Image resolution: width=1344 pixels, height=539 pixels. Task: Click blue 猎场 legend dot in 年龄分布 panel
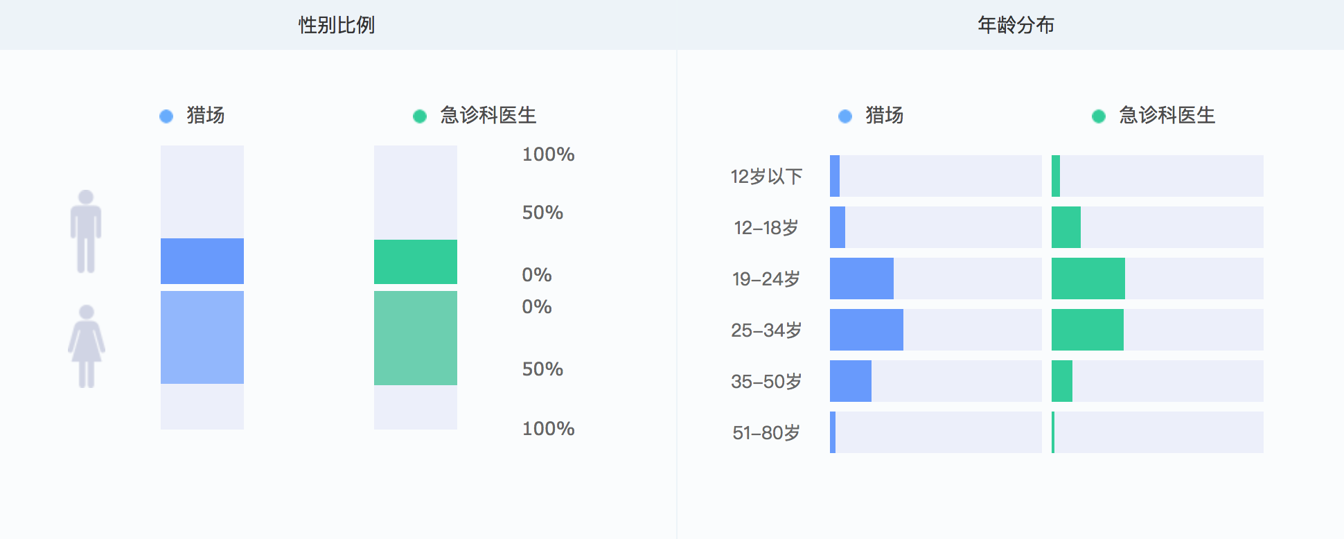point(845,116)
